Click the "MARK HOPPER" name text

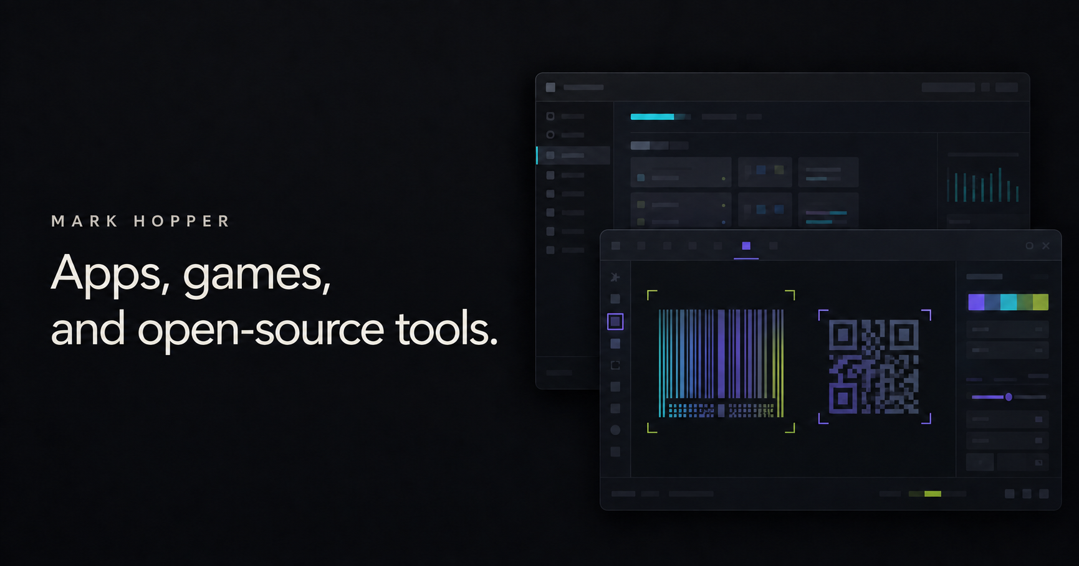pyautogui.click(x=141, y=221)
